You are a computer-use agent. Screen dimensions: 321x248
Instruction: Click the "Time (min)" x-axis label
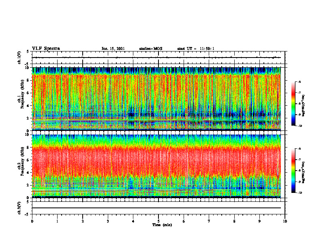162,225
